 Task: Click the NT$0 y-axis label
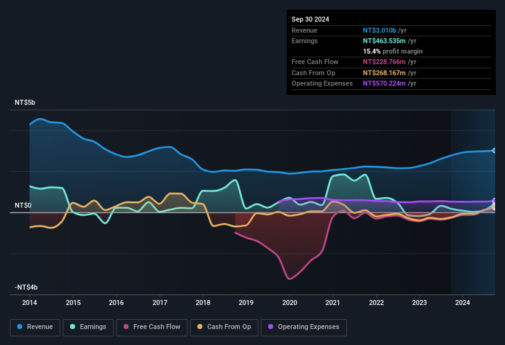tap(23, 205)
